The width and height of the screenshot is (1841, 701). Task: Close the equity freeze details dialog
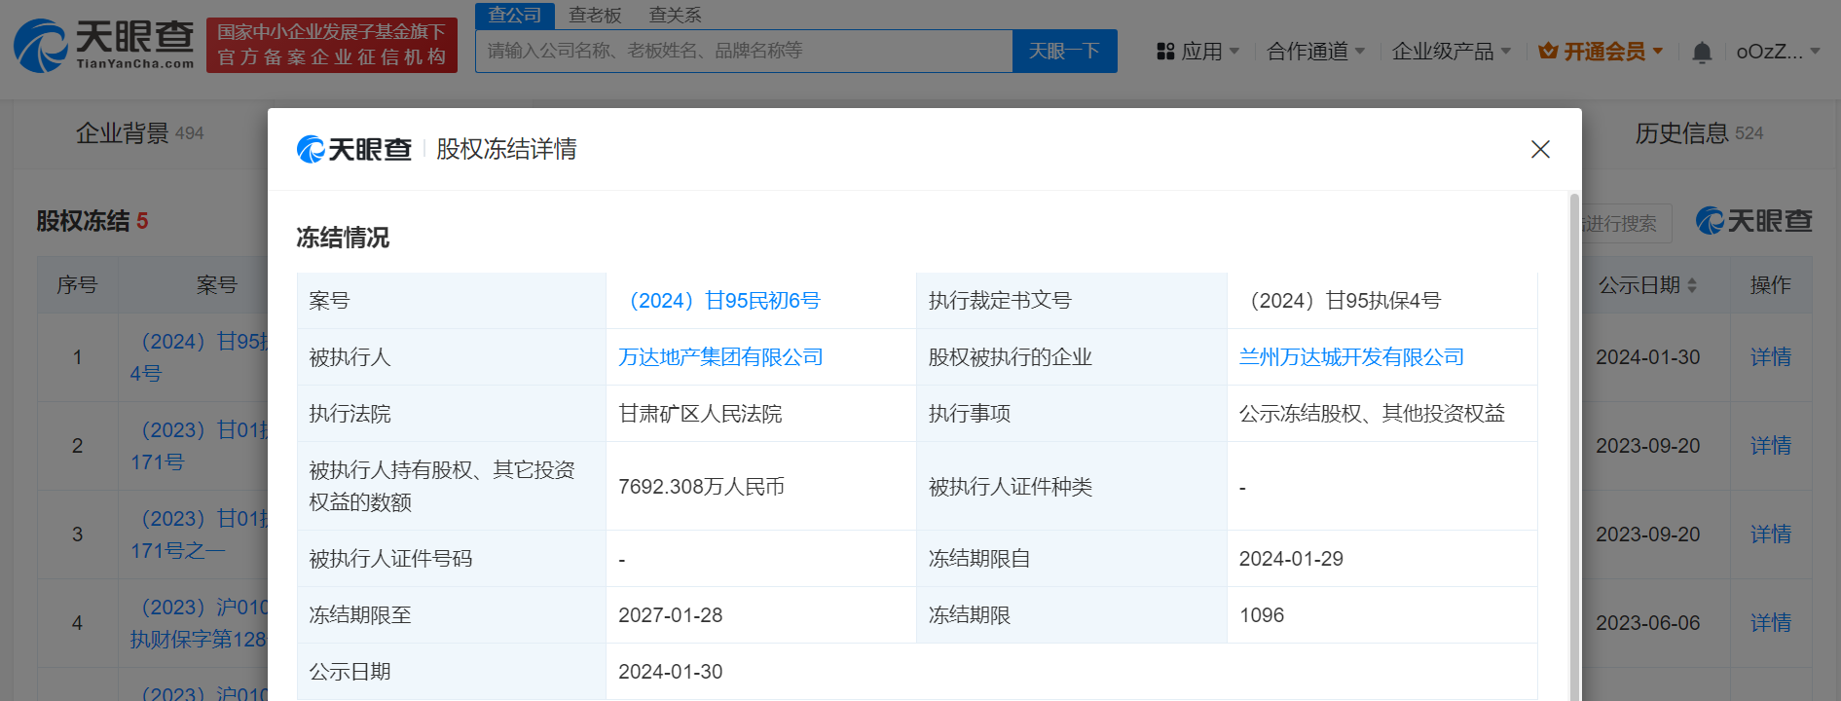coord(1540,149)
